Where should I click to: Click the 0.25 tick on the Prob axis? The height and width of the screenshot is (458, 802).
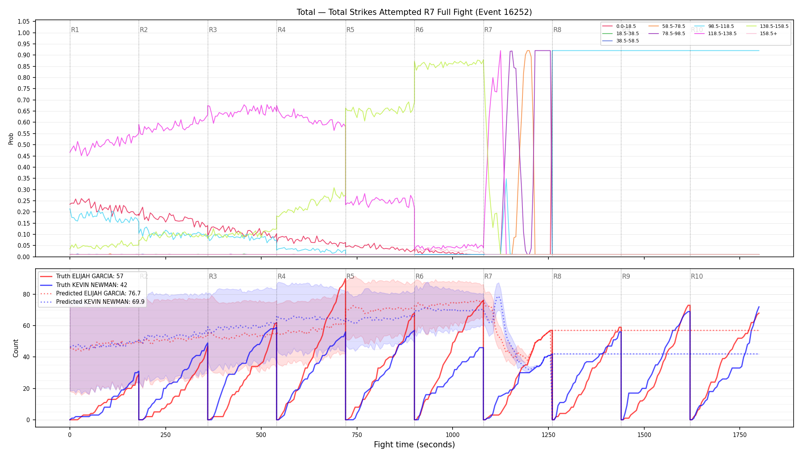click(24, 201)
